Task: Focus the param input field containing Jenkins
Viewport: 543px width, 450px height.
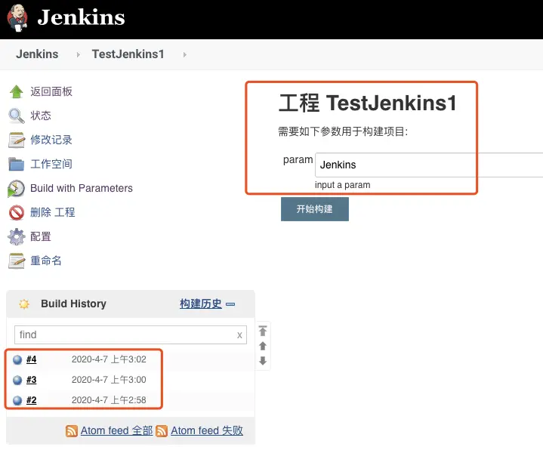Action: (429, 165)
